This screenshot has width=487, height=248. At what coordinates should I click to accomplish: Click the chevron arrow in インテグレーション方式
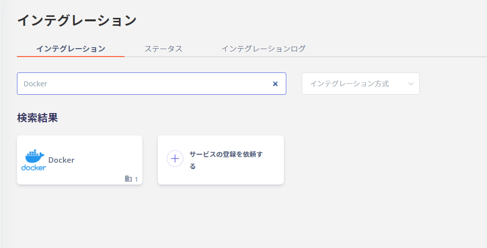click(x=411, y=84)
